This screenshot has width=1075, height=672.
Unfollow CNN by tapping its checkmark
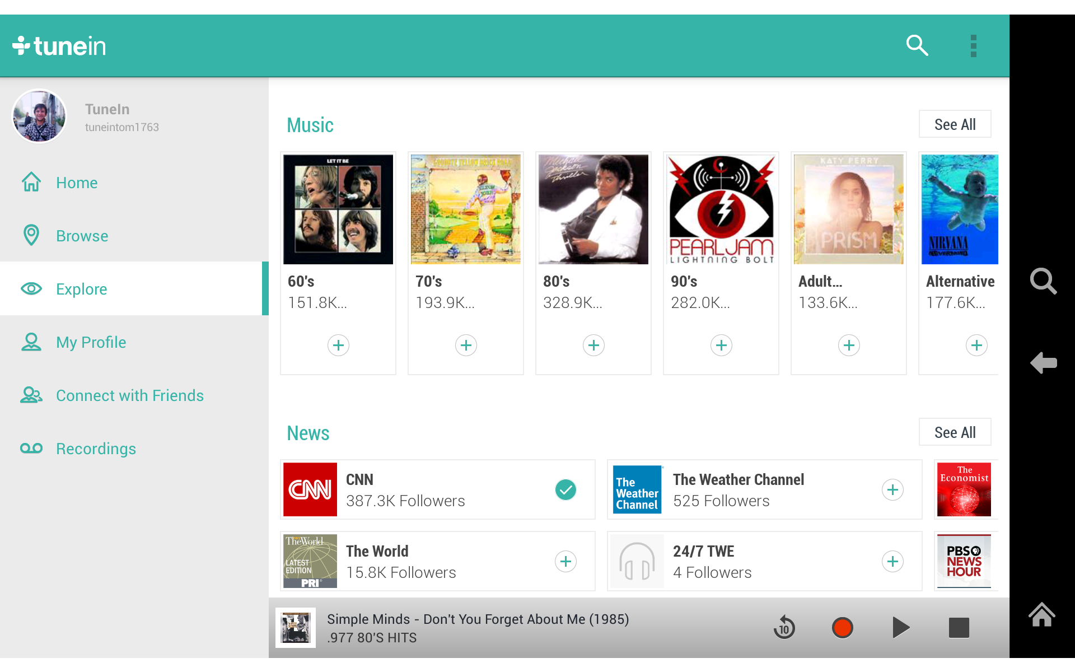[x=565, y=489]
